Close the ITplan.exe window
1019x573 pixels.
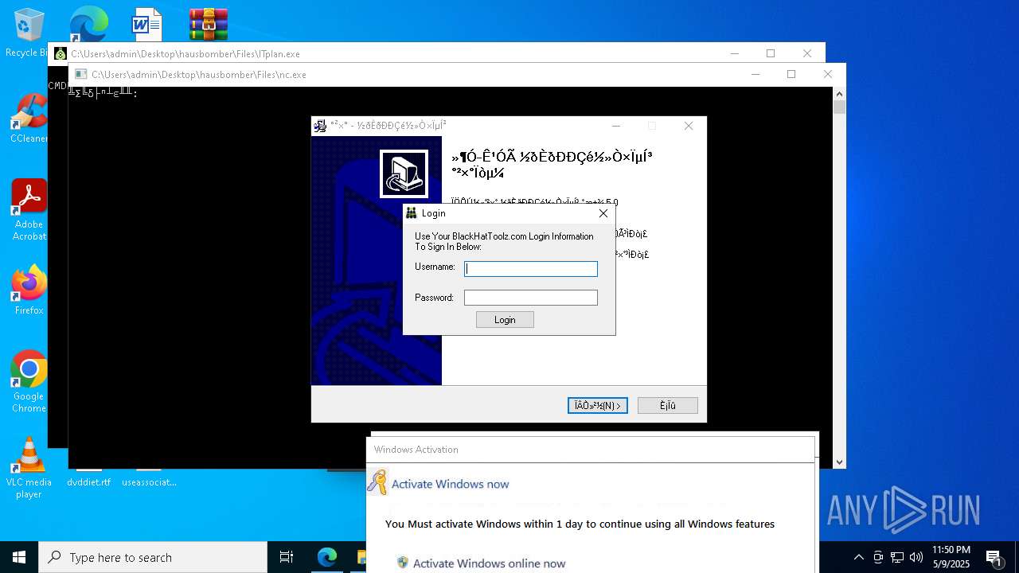807,53
